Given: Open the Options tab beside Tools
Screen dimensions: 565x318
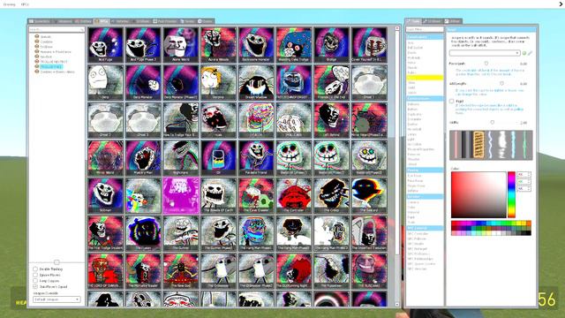Looking at the screenshot, I should point(432,21).
